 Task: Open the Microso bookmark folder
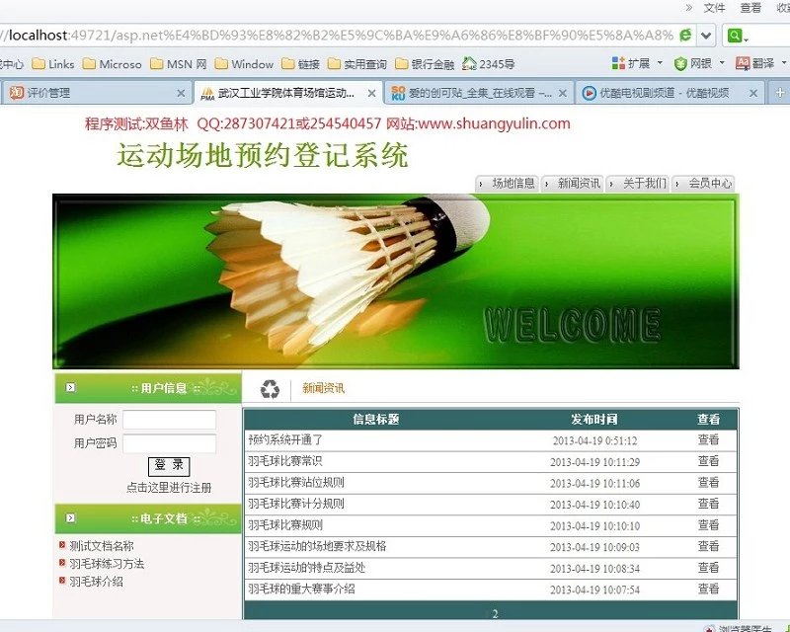112,64
